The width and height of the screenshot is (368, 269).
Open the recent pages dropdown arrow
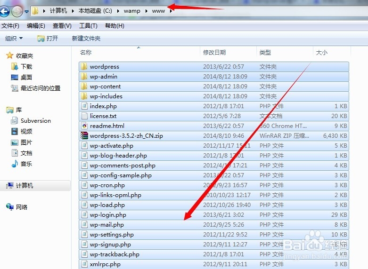click(x=26, y=11)
